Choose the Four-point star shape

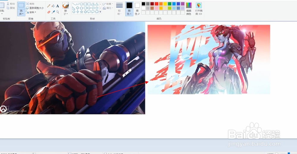(x=78, y=12)
